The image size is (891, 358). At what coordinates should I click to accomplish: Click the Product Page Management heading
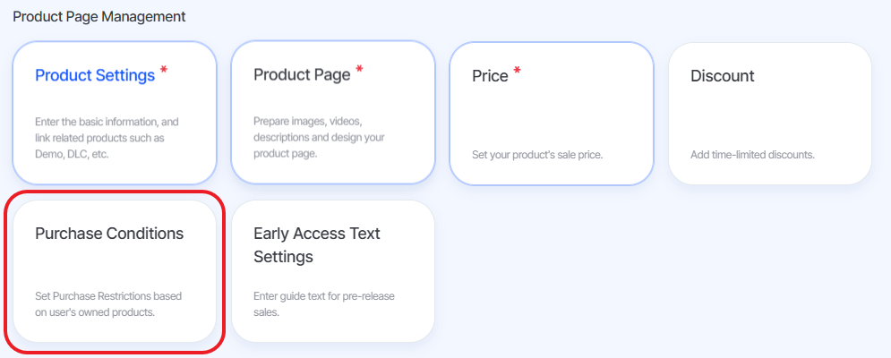click(x=99, y=16)
